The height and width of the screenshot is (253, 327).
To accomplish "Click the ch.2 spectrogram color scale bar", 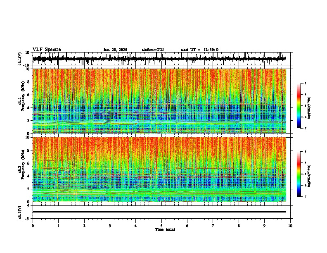I will point(299,174).
